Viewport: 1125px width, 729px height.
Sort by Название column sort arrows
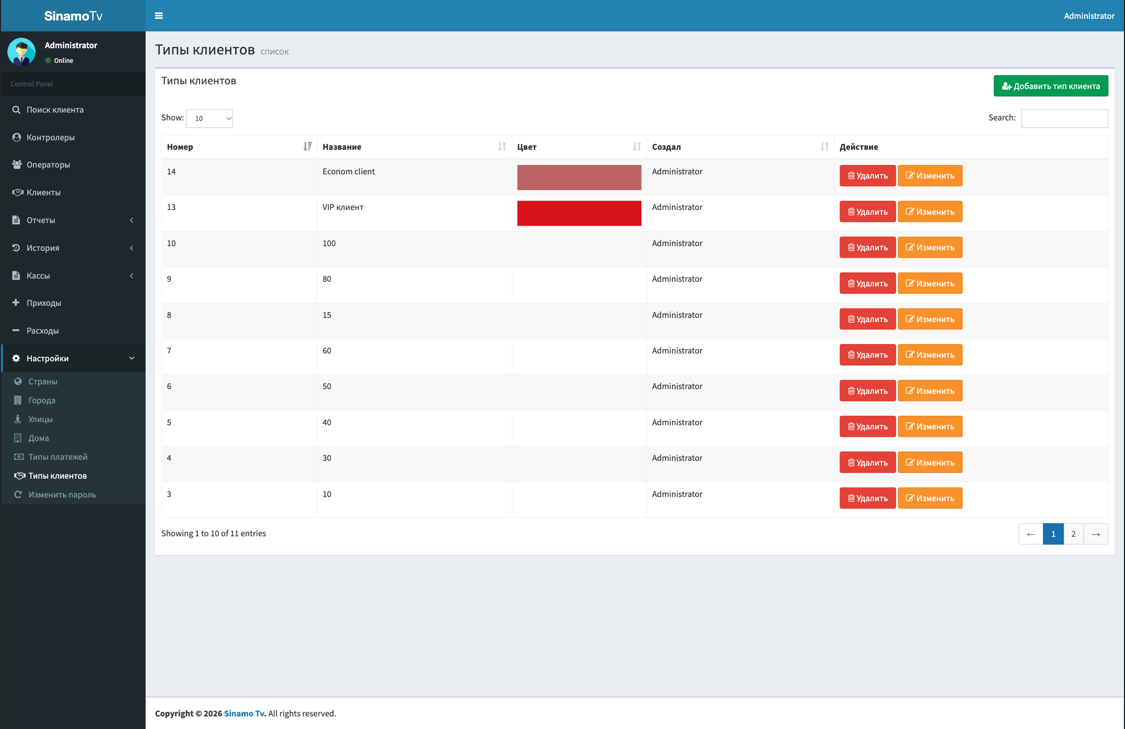[502, 147]
